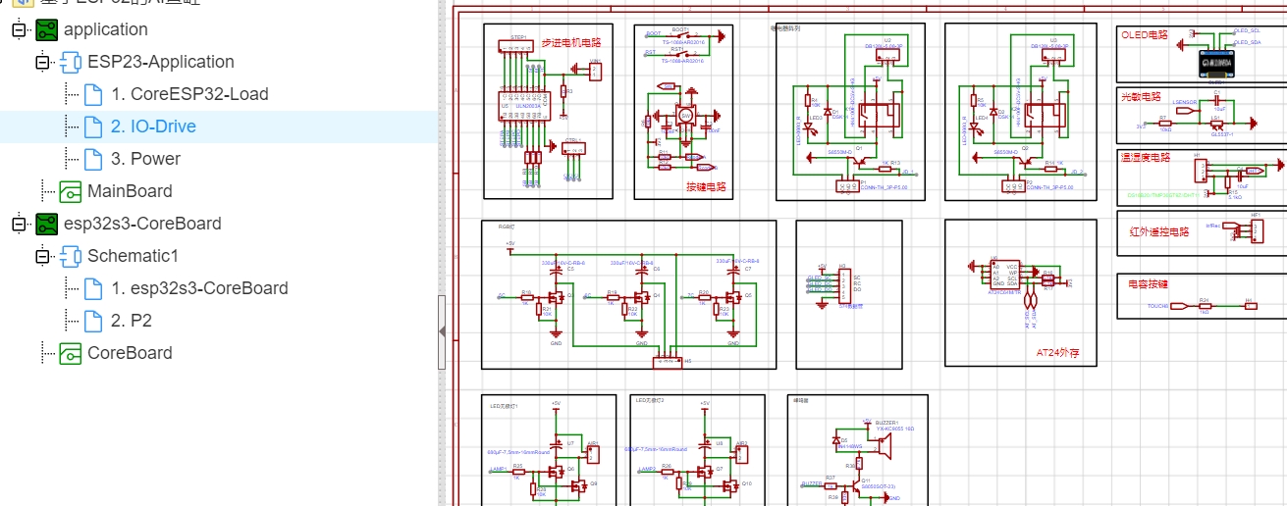Click the panel collapse handle on divider
1287x506 pixels.
[442, 331]
